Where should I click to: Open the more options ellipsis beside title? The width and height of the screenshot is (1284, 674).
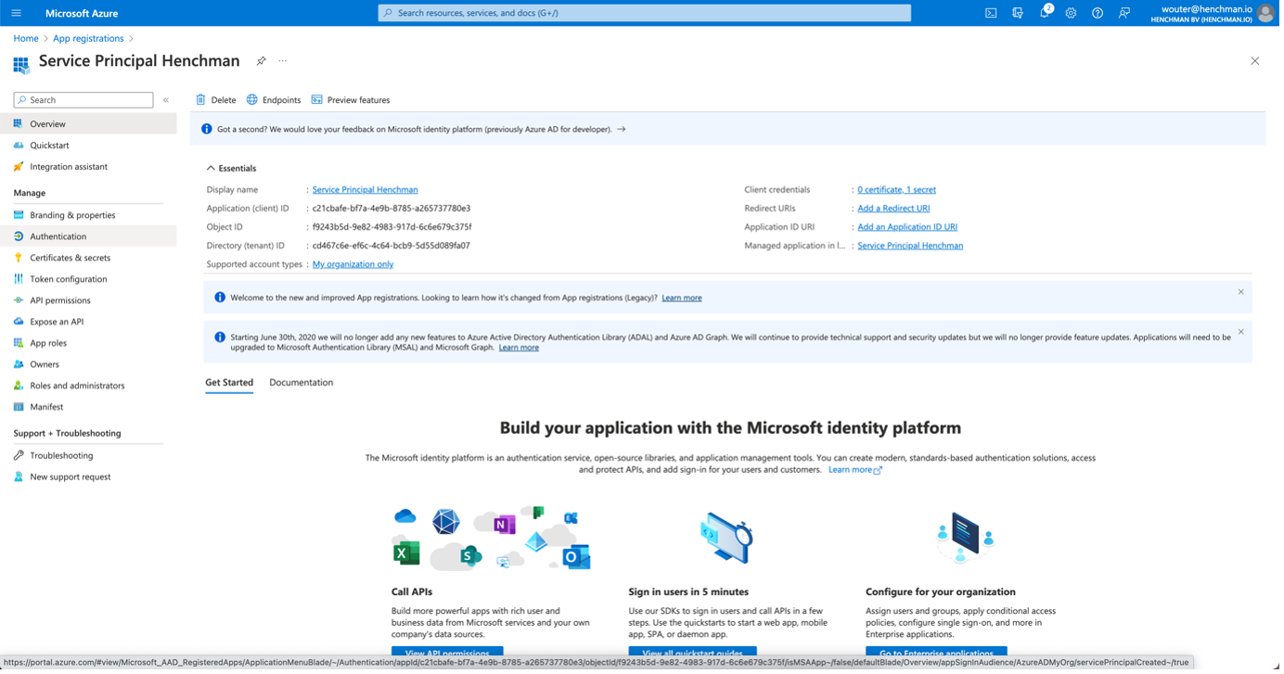(284, 61)
